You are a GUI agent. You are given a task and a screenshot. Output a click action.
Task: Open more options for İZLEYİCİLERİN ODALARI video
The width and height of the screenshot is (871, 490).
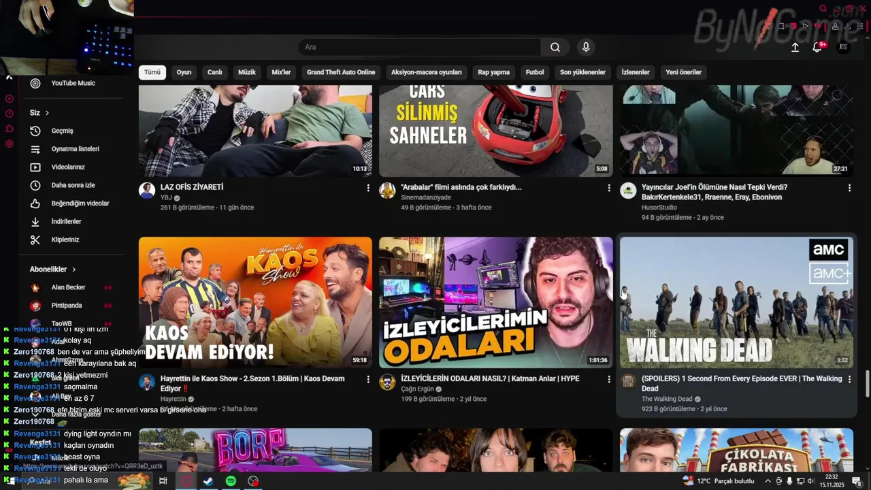coord(609,379)
